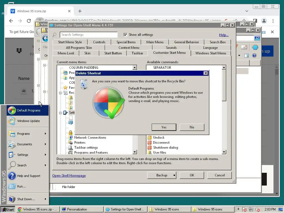Open General Behavior tab

coord(187,42)
